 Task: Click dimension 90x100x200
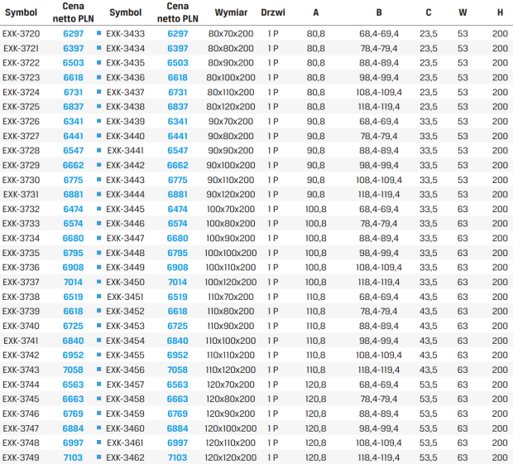click(x=231, y=166)
